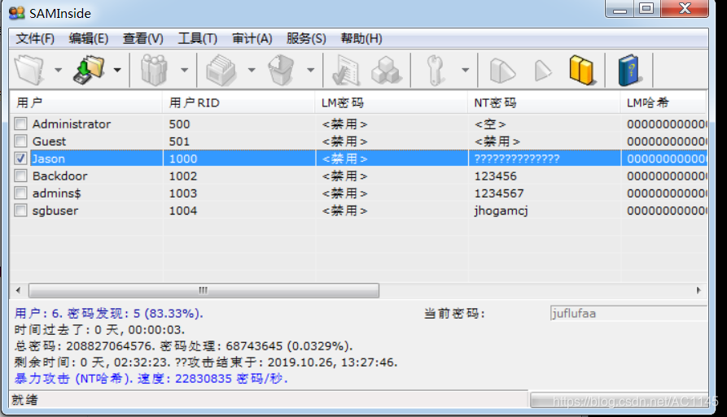Viewport: 727px width, 417px height.
Task: Click NT password cell 123456
Action: point(495,176)
